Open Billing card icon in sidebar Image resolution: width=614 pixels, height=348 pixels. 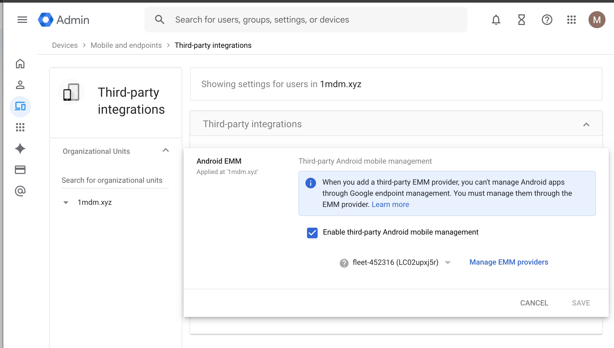tap(20, 170)
